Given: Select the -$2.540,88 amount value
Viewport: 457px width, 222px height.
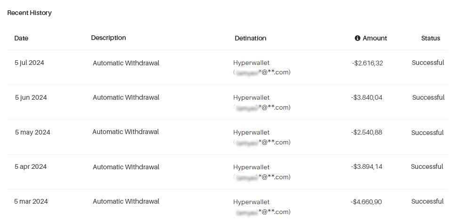Looking at the screenshot, I should click(367, 132).
